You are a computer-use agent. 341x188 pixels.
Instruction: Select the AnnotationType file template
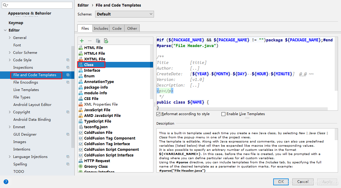click(99, 82)
